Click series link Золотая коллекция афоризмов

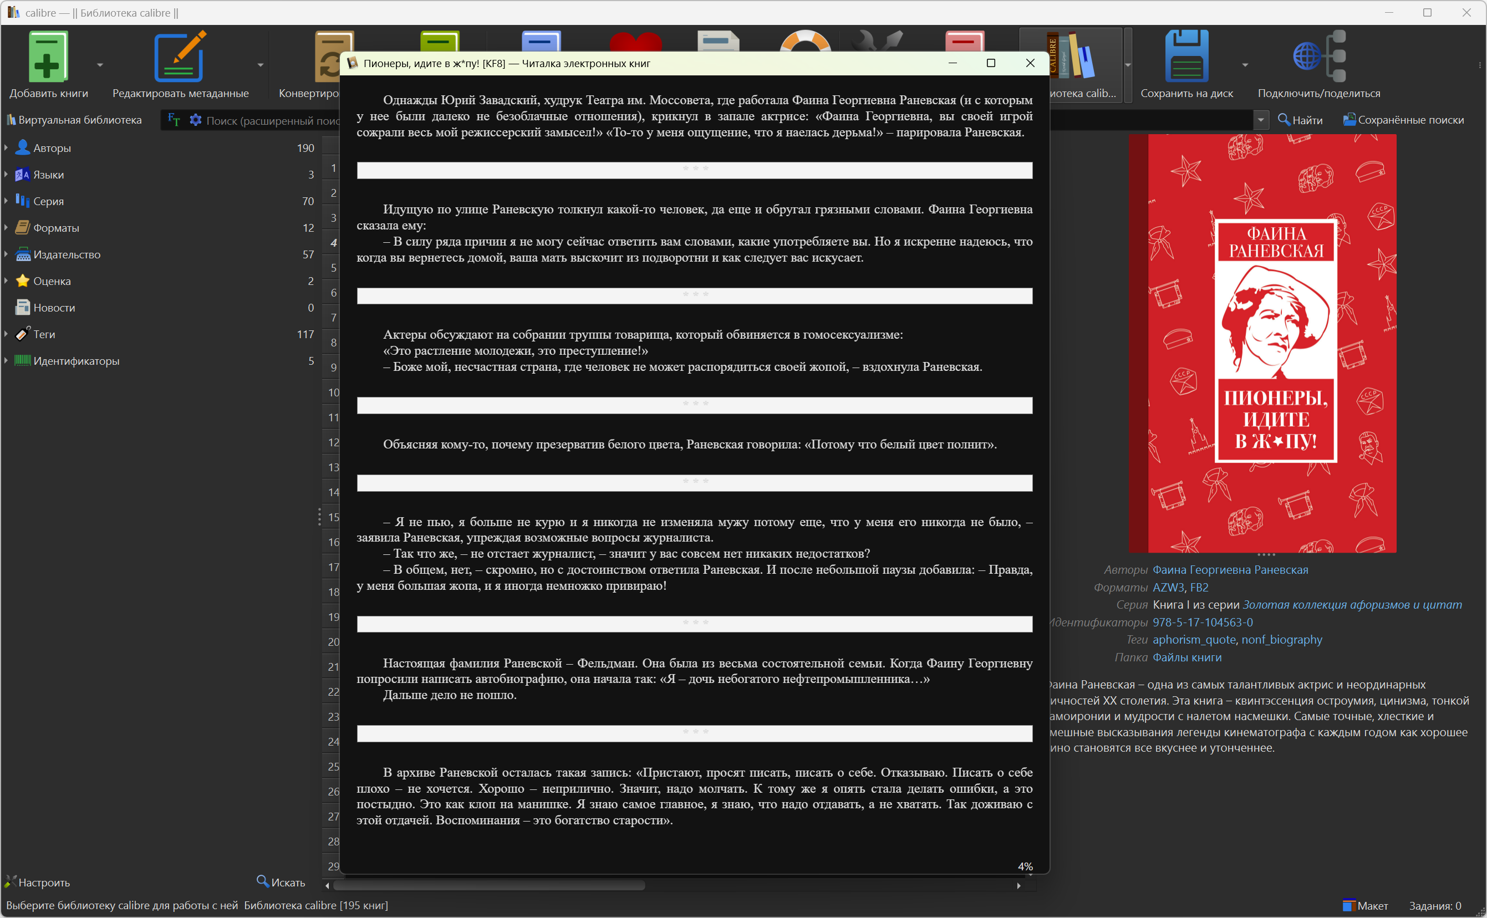[1352, 605]
